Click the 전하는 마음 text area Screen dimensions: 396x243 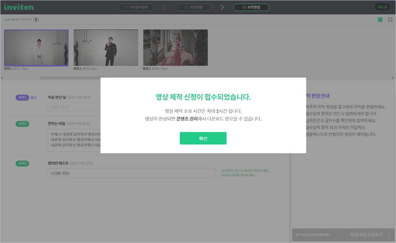[x=74, y=140]
